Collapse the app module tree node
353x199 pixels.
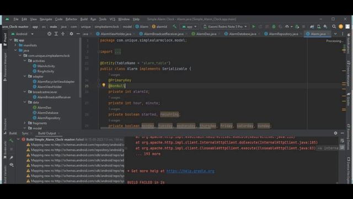tap(11, 40)
